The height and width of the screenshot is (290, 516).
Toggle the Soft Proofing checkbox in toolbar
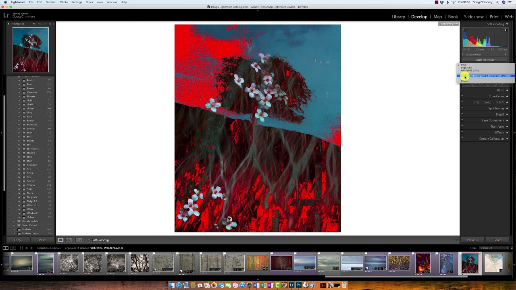click(89, 240)
